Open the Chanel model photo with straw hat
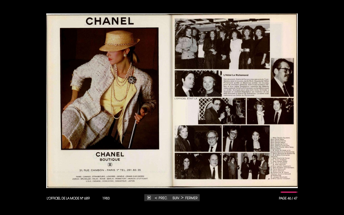Viewport: 344px width, 215px height. pos(109,88)
